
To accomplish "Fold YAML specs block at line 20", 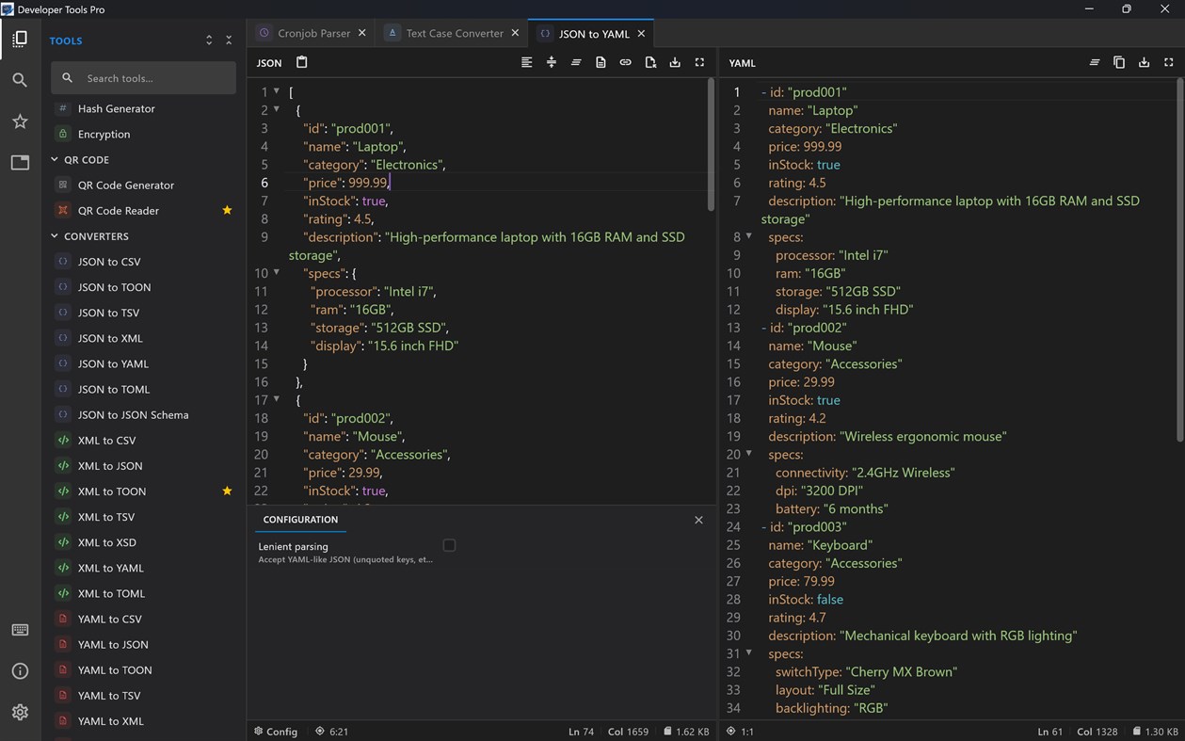I will (749, 454).
